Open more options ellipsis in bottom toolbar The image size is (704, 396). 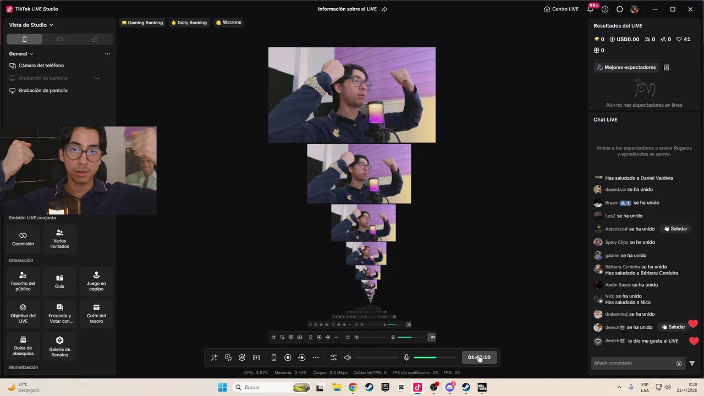click(x=316, y=358)
